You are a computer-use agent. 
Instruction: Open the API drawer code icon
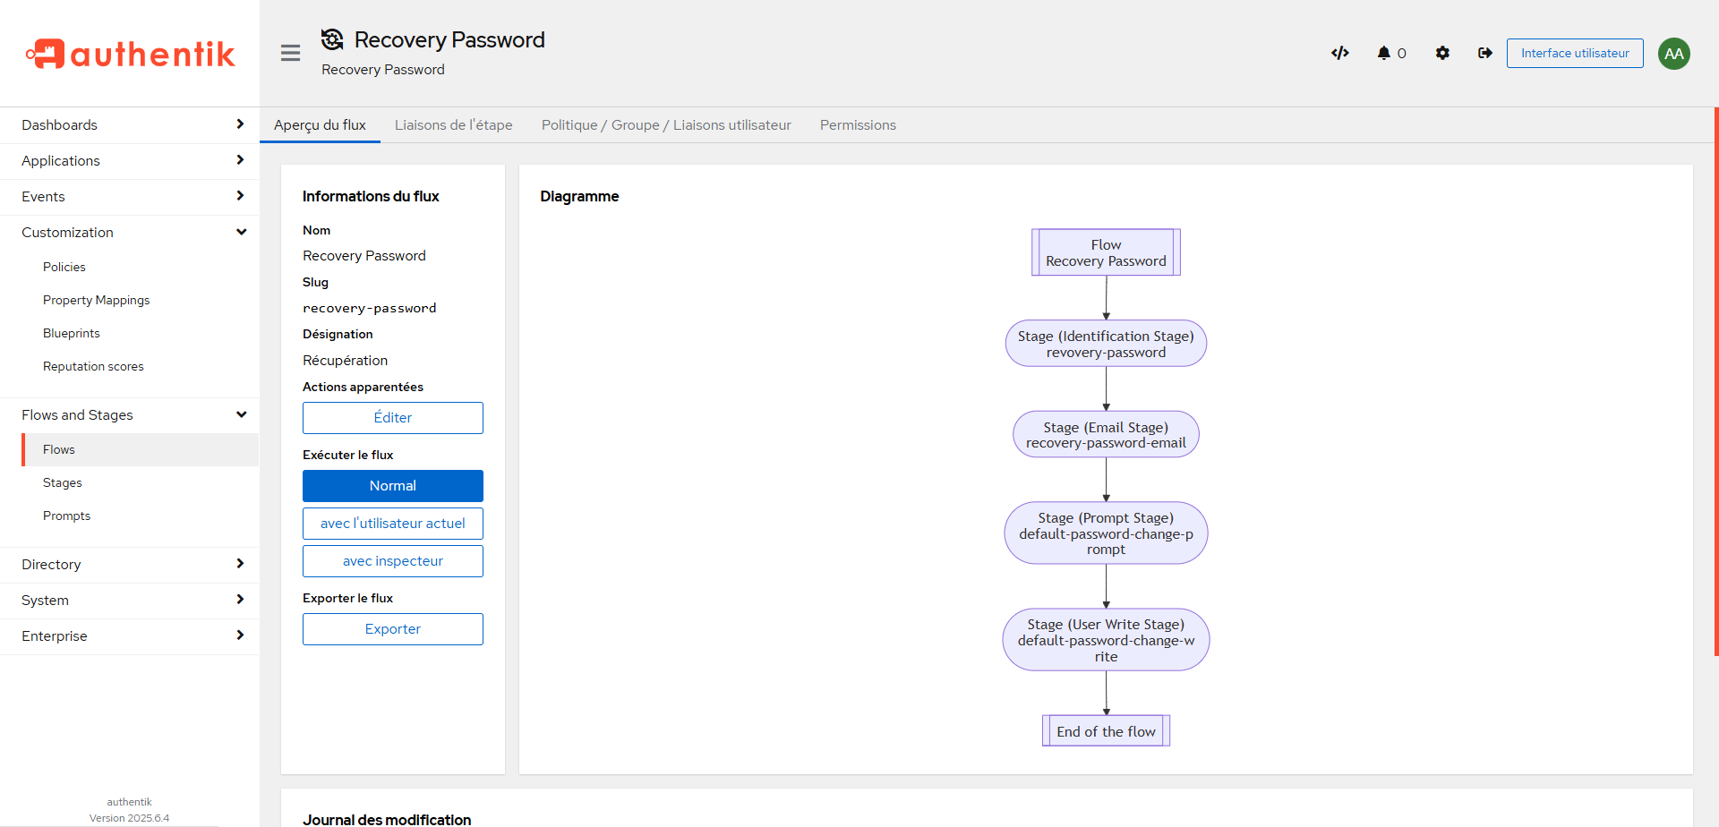point(1339,53)
